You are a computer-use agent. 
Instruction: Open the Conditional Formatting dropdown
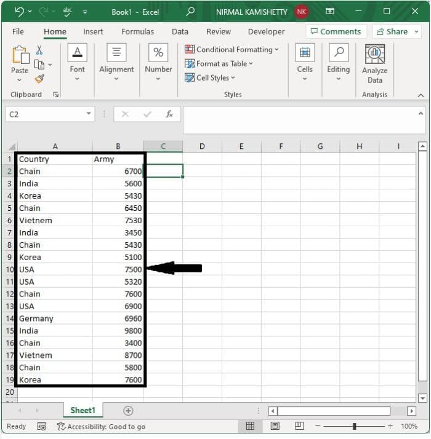232,50
